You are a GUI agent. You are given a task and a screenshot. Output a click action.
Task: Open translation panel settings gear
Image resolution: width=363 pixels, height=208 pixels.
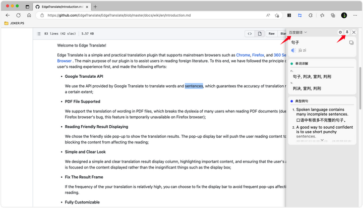pyautogui.click(x=340, y=32)
